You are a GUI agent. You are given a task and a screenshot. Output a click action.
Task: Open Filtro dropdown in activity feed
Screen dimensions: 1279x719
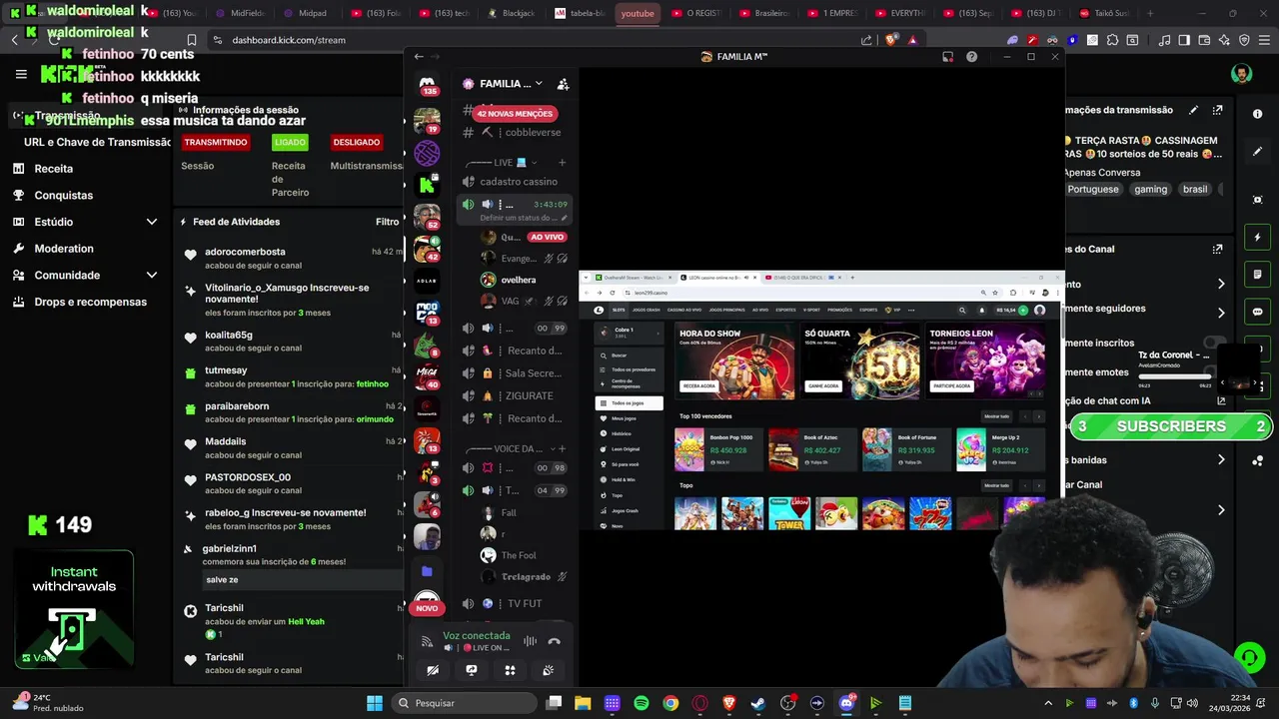[x=388, y=222]
